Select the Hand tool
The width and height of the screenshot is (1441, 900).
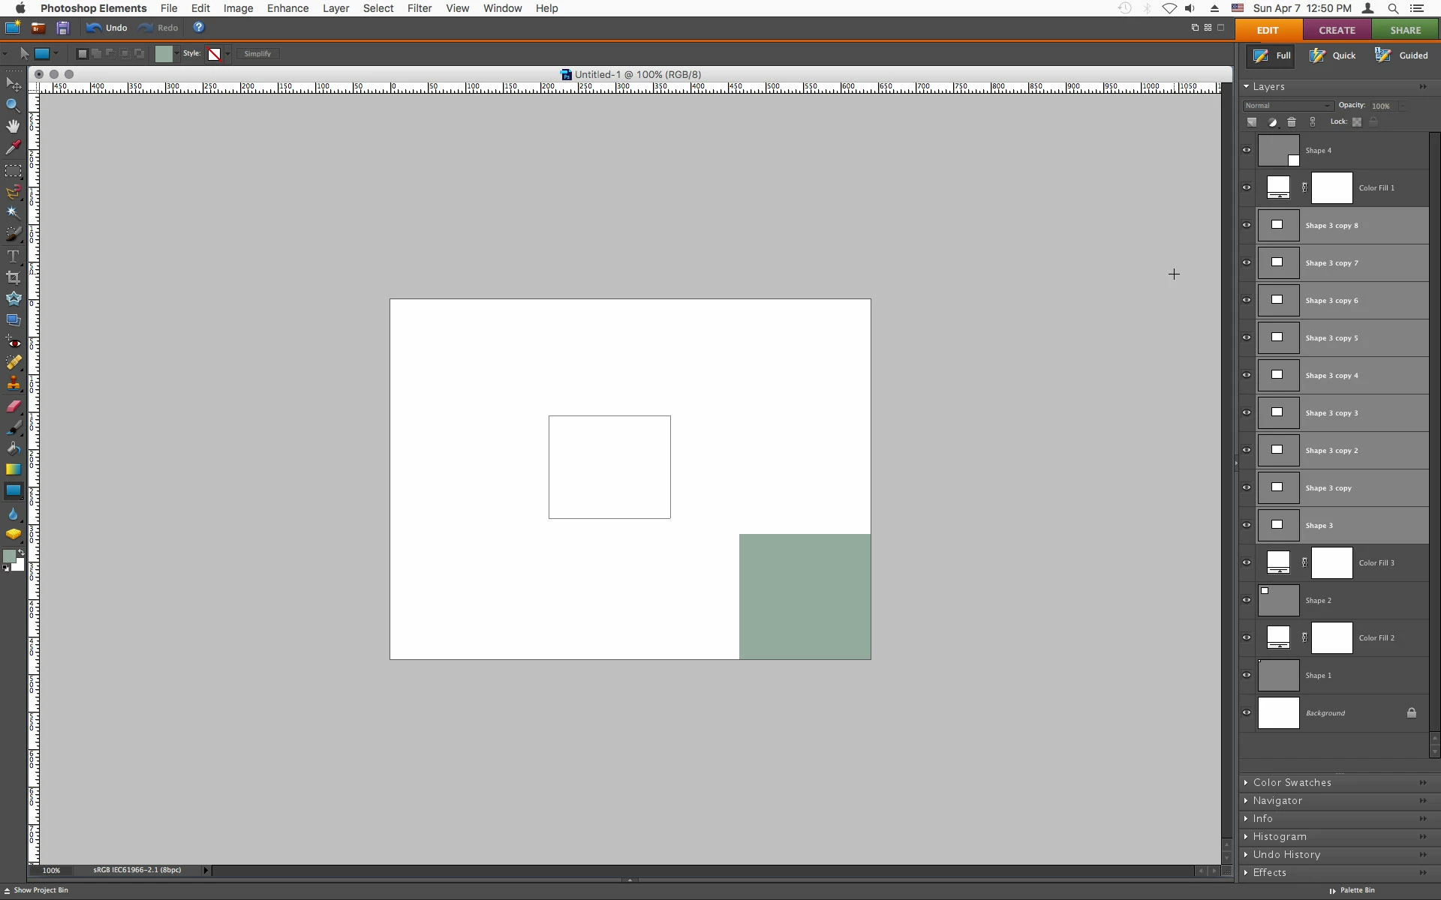13,126
